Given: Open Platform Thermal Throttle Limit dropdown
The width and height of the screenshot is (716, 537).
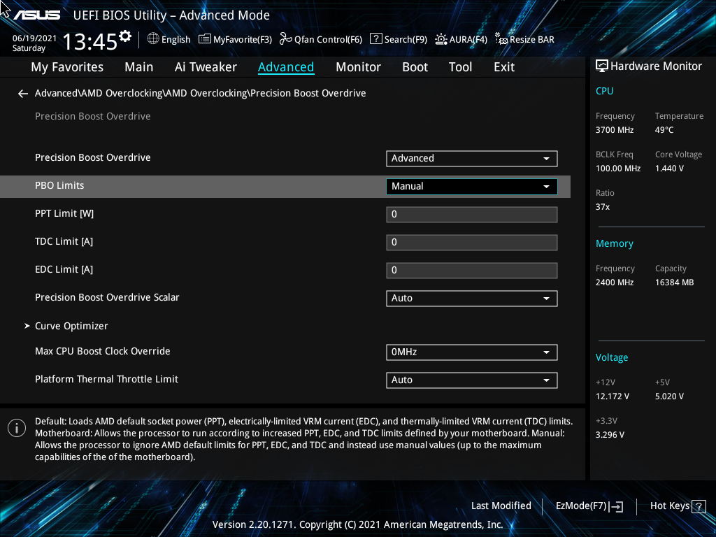Looking at the screenshot, I should click(472, 380).
